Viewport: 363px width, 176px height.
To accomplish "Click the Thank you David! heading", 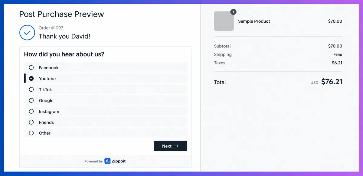I will [64, 36].
